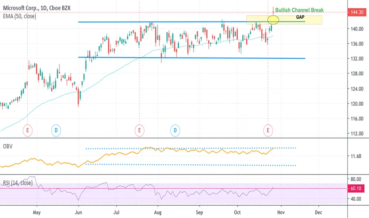Click the earnings E marker left of May
Screen dimensions: 369x218
coord(28,130)
